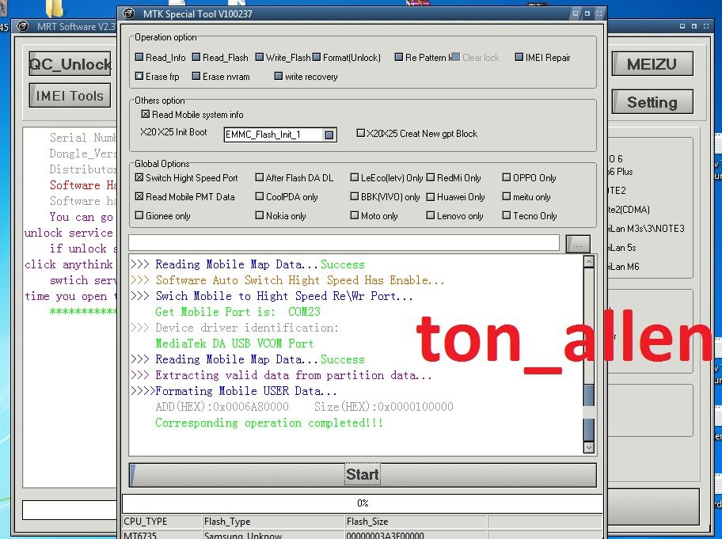This screenshot has width=722, height=539.
Task: Click the QC_Unlock button in MRT Software
Action: 70,64
